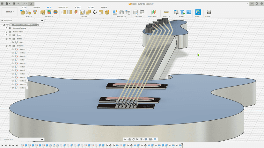
Task: Open the Export tool icon
Action: click(x=209, y=12)
